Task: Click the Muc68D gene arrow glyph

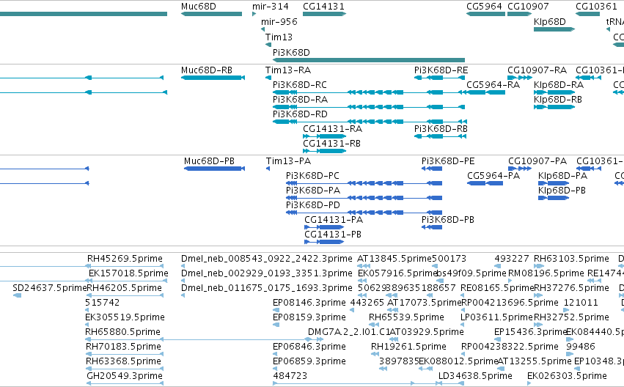Action: point(211,14)
